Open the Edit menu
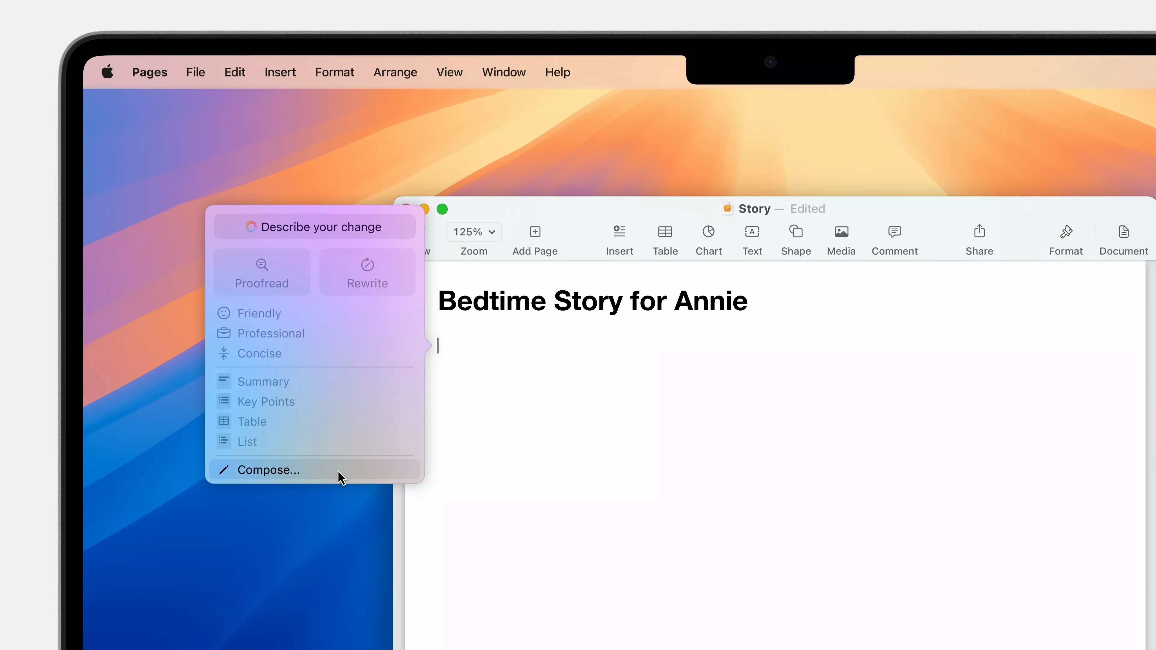This screenshot has width=1156, height=650. coord(235,72)
